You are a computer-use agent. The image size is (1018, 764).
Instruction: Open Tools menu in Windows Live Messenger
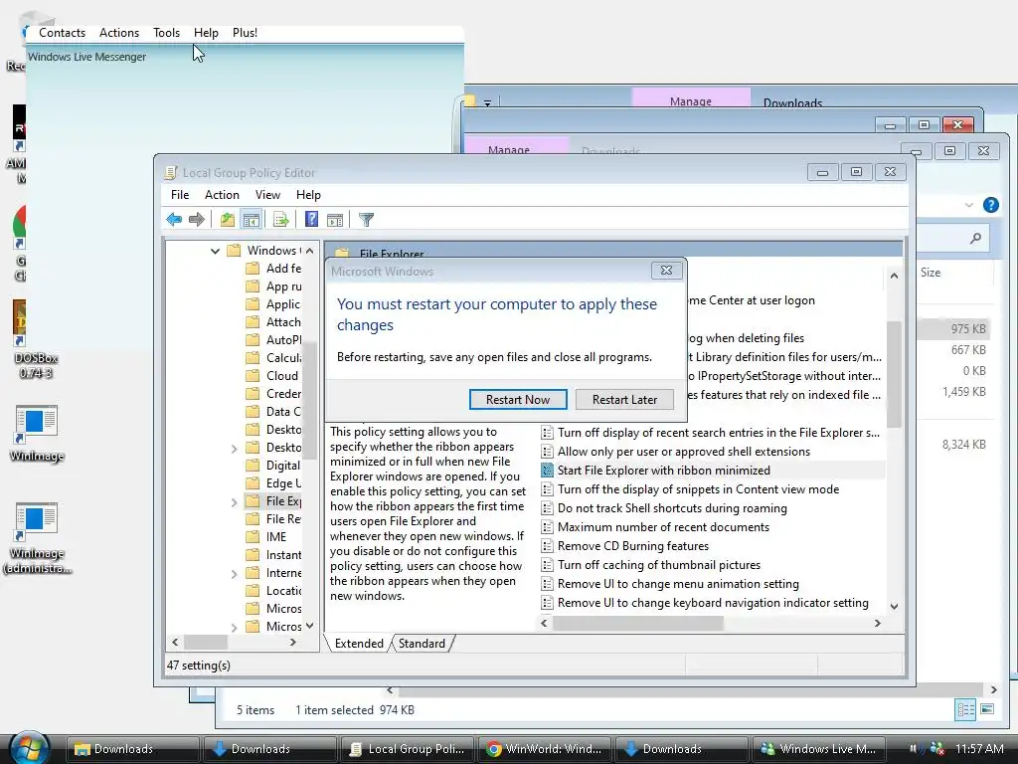[166, 33]
